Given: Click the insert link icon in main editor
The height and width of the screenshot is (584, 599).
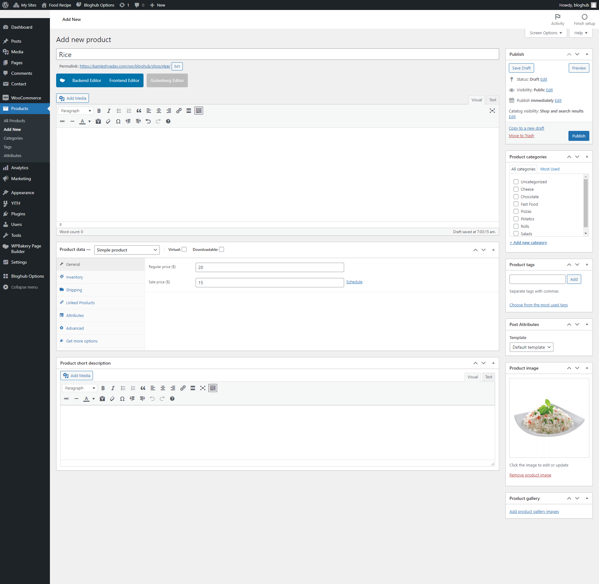Looking at the screenshot, I should 179,111.
